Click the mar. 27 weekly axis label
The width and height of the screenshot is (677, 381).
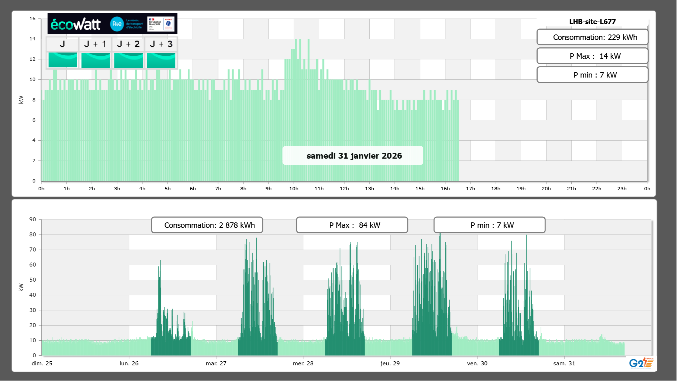pos(216,363)
